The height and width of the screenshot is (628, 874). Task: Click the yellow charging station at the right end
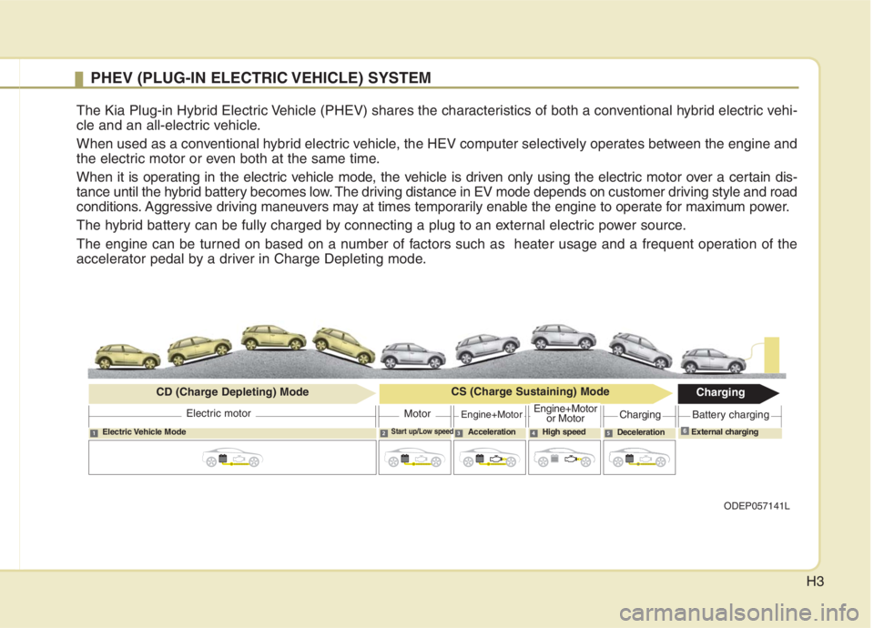pyautogui.click(x=771, y=355)
